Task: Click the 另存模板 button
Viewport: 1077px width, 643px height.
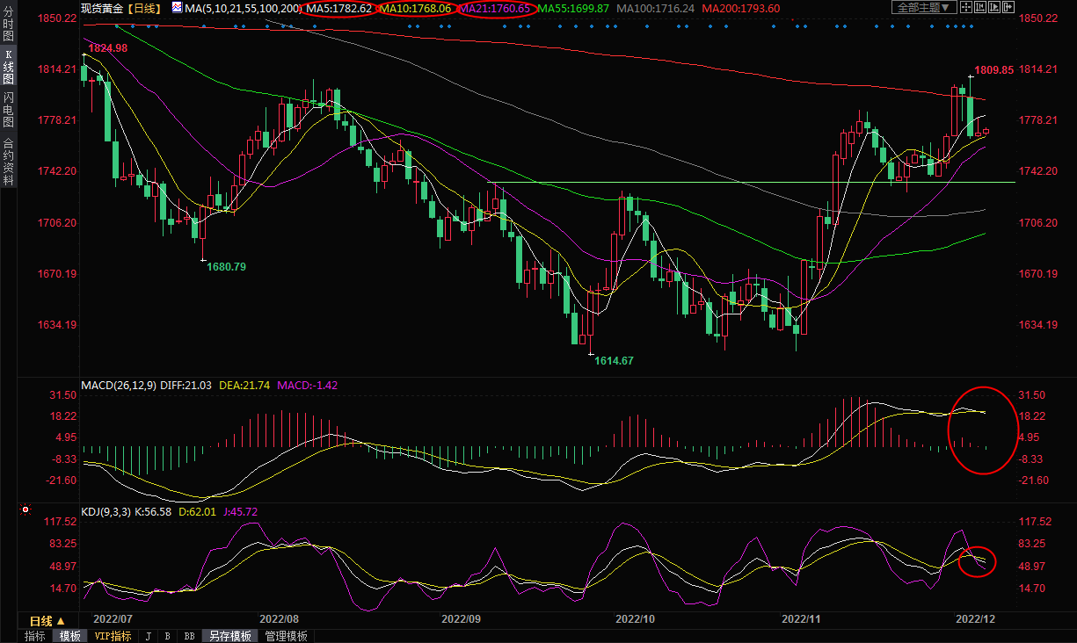Action: pos(230,636)
